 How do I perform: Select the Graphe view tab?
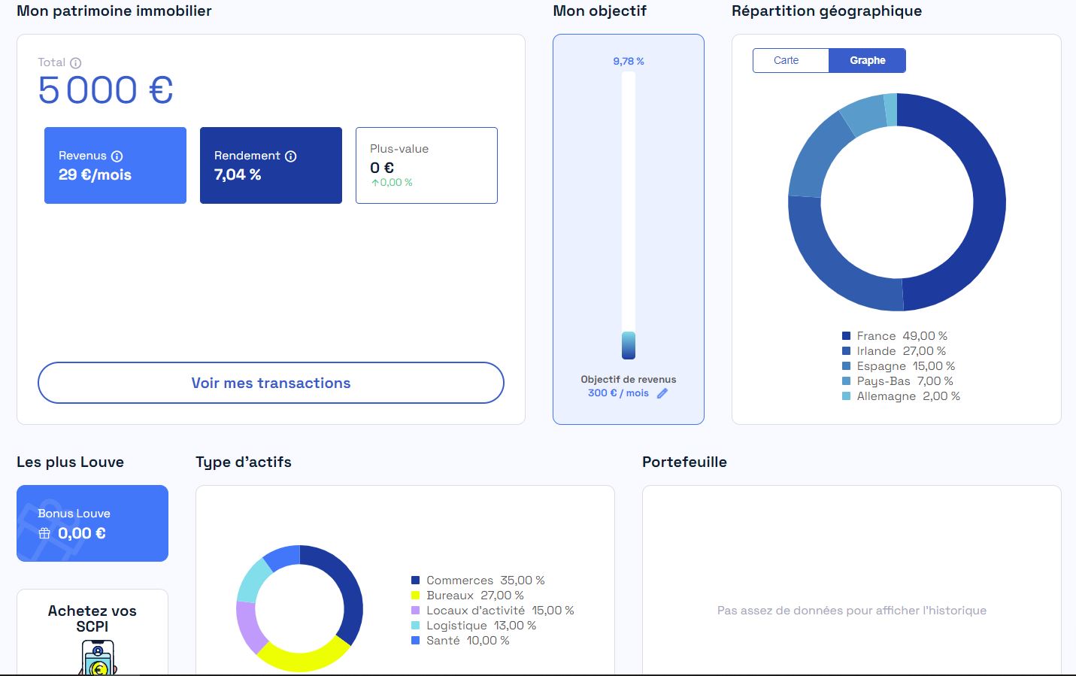click(x=867, y=61)
